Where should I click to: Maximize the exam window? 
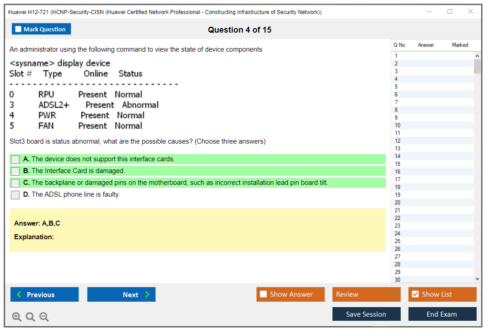450,12
